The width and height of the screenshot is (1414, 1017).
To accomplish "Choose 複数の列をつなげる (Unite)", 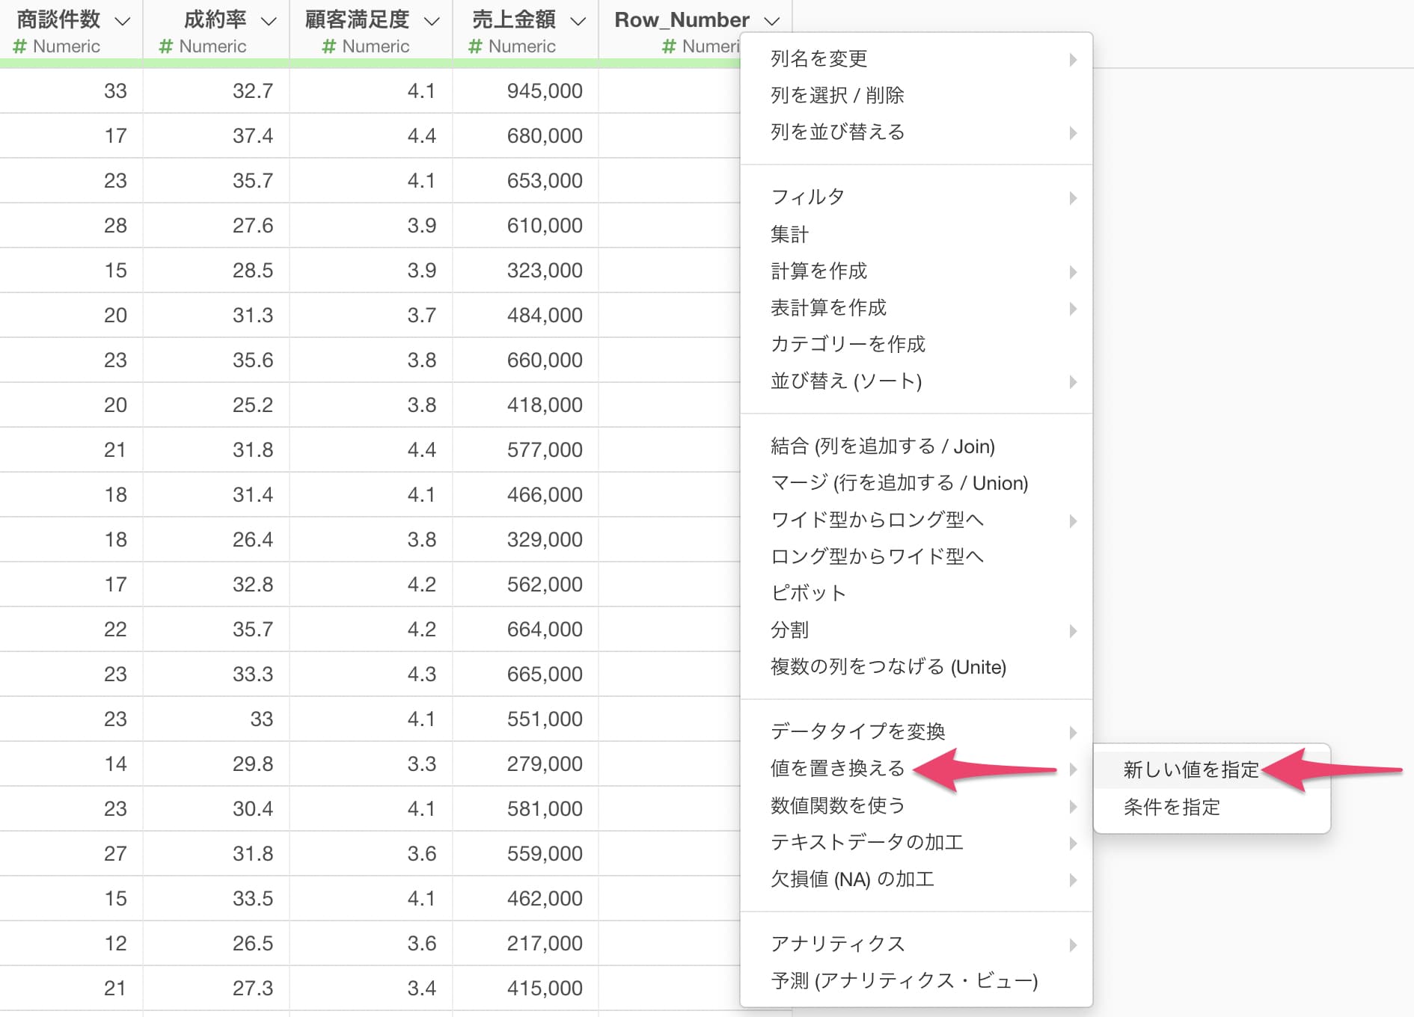I will coord(916,666).
